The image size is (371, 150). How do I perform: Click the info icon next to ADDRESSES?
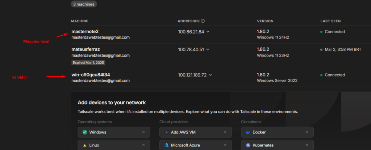pos(203,21)
